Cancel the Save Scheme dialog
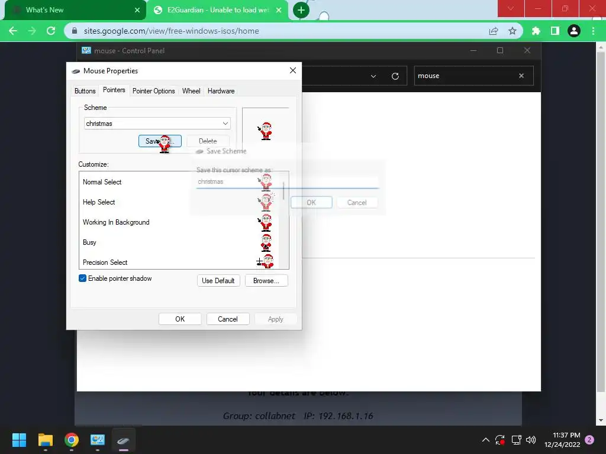Screen dimensions: 606x454 click(357, 202)
